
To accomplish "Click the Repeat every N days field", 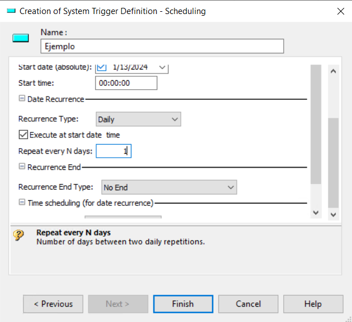I will [x=114, y=151].
